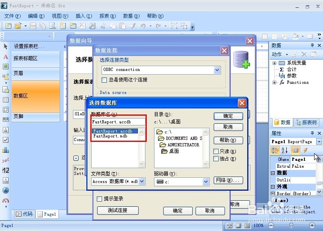Click the 测试连接 button

(118, 210)
